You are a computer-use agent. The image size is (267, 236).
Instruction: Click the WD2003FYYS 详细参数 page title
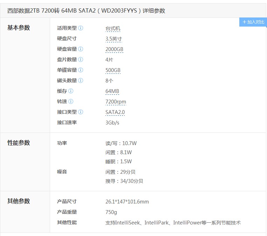coord(86,11)
